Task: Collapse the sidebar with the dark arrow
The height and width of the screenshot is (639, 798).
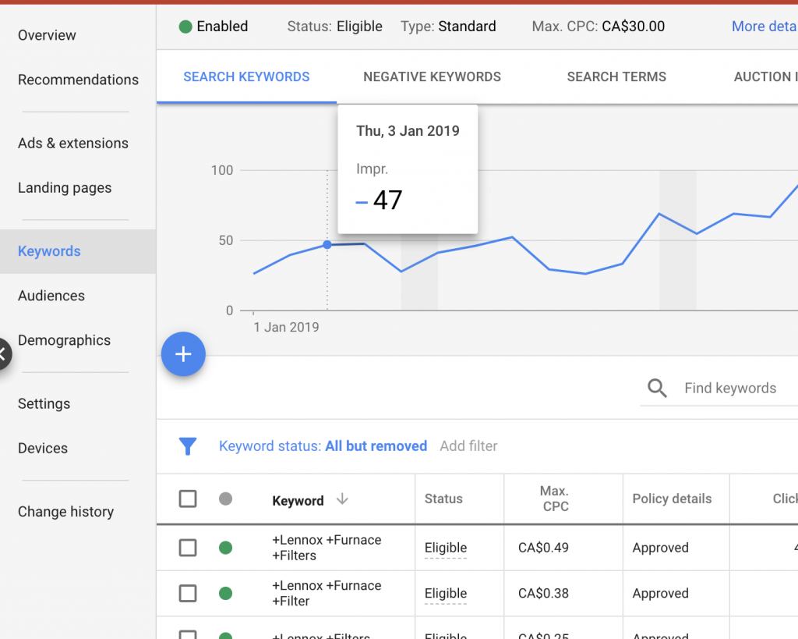Action: point(4,354)
